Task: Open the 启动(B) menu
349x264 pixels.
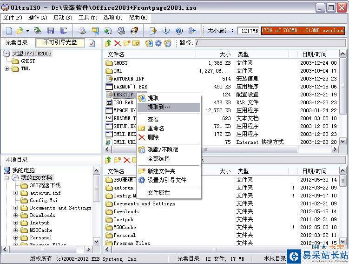Action: pyautogui.click(x=63, y=18)
